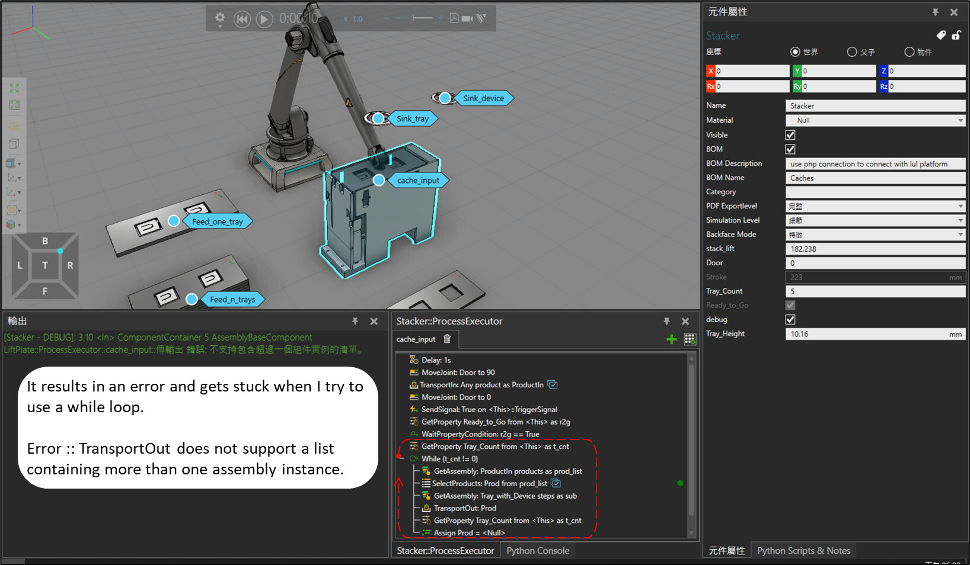Open simulation settings gear icon

point(220,18)
